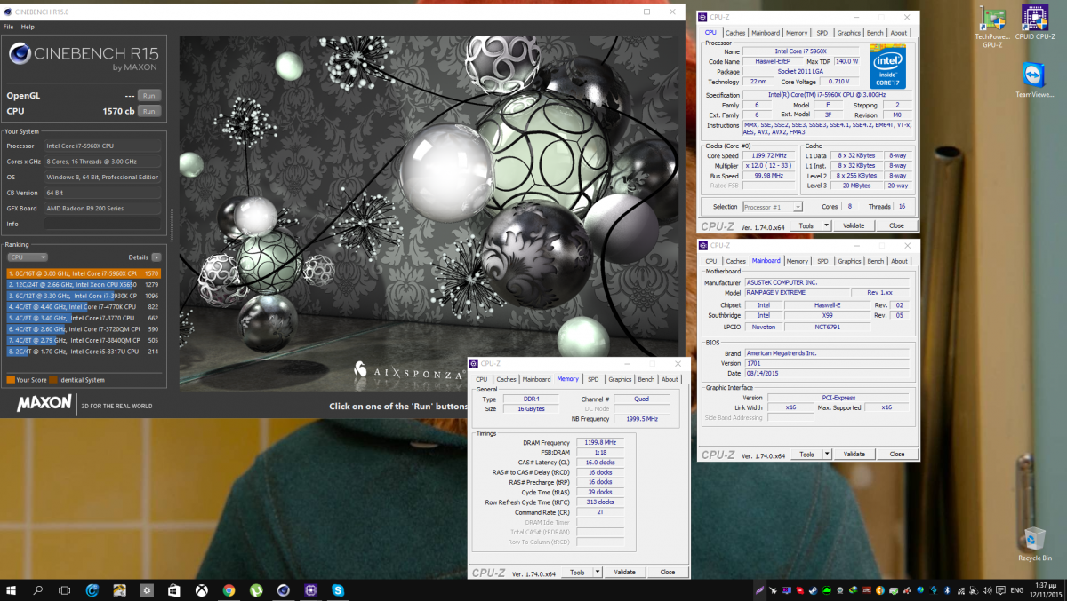This screenshot has height=601, width=1067.
Task: Open Tools dropdown arrow in CPU-Z CPU window
Action: pyautogui.click(x=828, y=225)
